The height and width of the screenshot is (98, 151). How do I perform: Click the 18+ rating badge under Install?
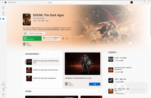point(24,44)
